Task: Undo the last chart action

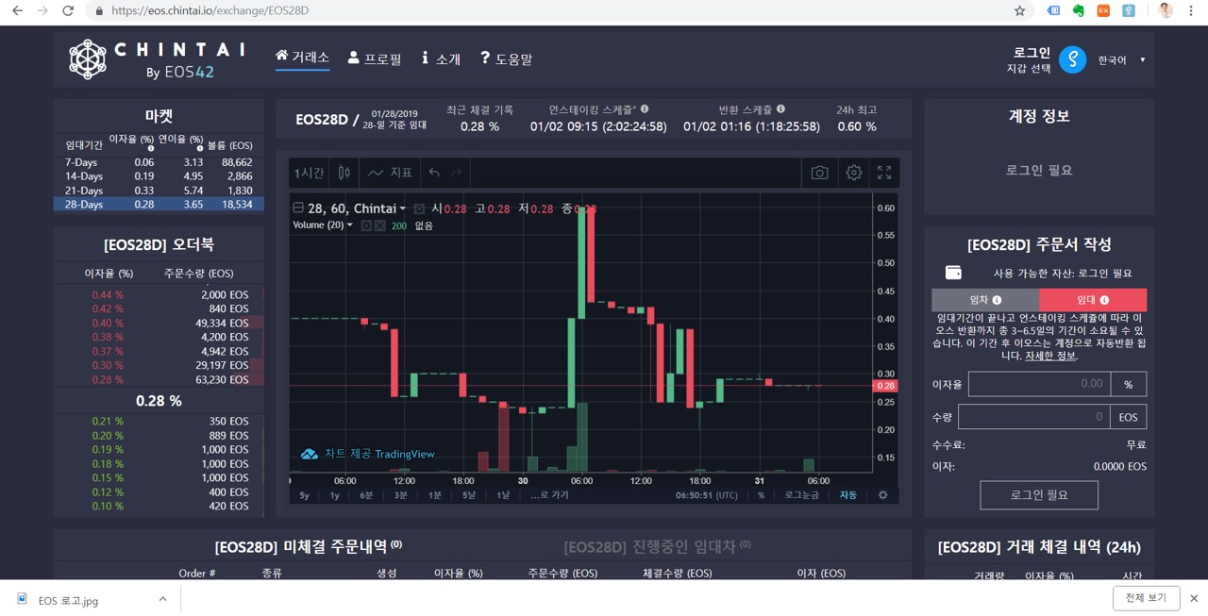Action: coord(434,173)
